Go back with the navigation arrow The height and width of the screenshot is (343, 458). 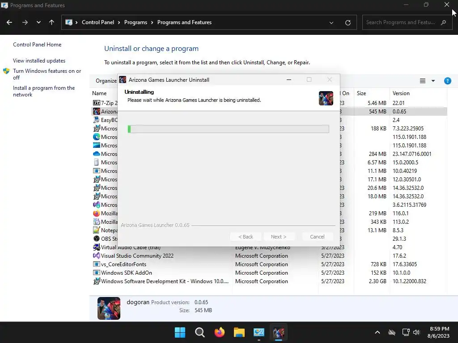click(x=9, y=22)
